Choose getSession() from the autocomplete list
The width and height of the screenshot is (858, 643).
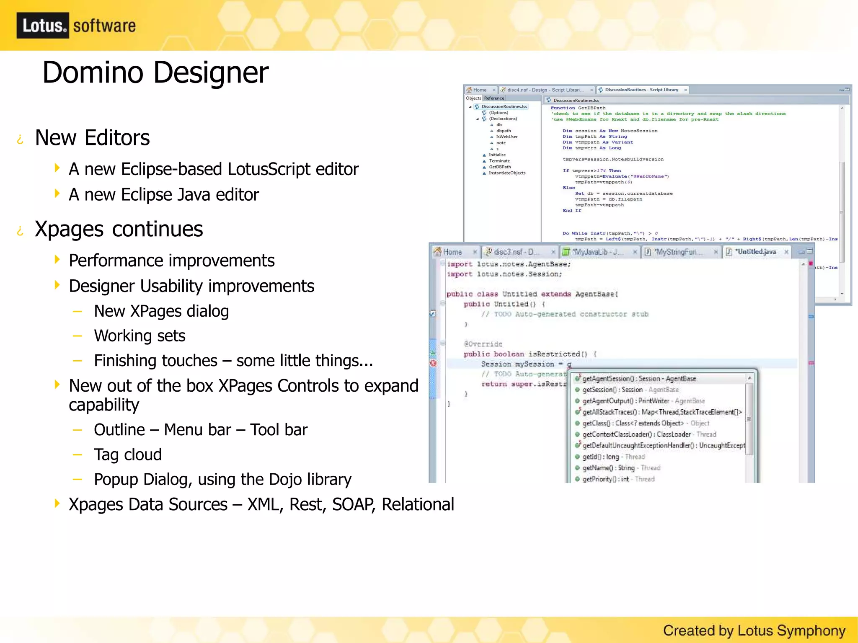(612, 390)
